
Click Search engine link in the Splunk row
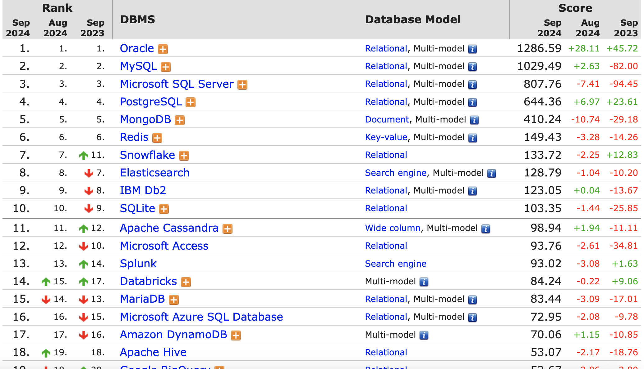click(396, 264)
